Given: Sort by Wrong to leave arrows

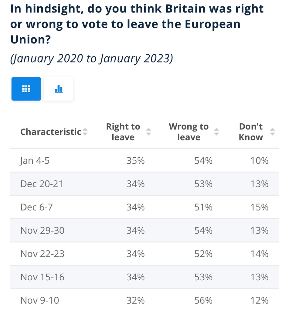Looking at the screenshot, I should 216,132.
